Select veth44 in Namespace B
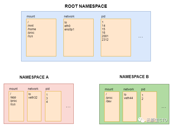This screenshot has width=173, height=128. [x=128, y=98]
